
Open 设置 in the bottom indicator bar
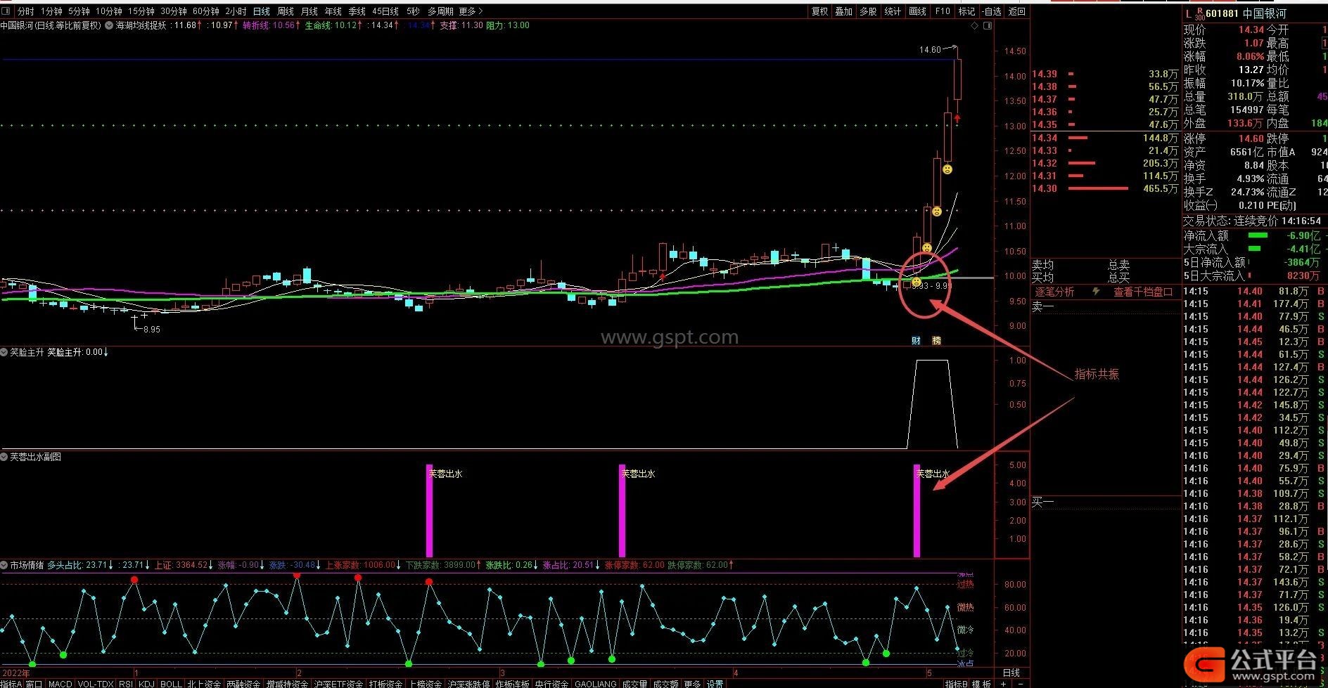point(715,683)
